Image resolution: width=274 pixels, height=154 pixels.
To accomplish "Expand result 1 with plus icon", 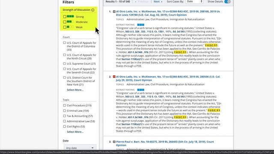I will pos(114,12).
